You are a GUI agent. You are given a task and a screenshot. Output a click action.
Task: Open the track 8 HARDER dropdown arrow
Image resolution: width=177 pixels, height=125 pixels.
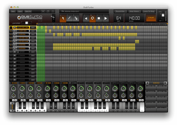pyautogui.click(x=14, y=52)
